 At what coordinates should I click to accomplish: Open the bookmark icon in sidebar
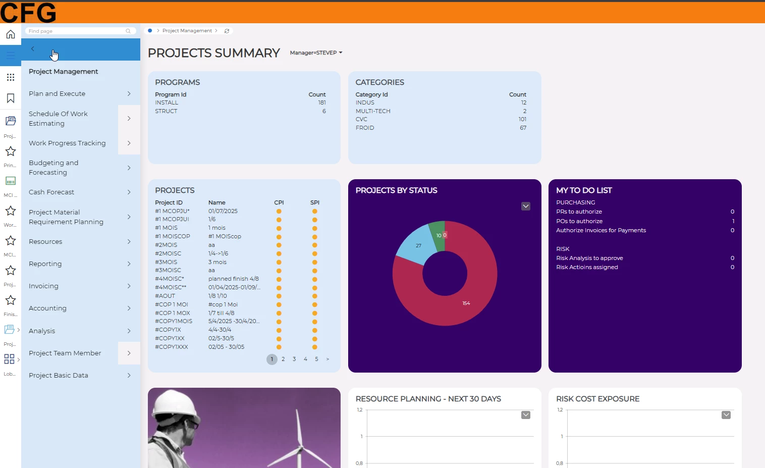point(11,98)
